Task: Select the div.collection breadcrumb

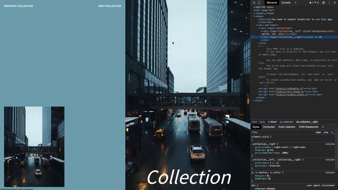Action: tap(286, 122)
